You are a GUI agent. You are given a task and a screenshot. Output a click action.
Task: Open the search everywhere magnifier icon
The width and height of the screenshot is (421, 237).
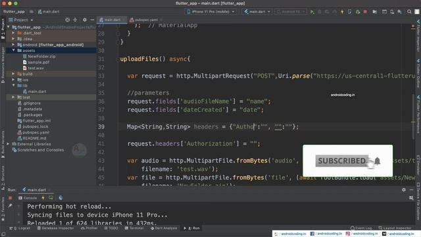pyautogui.click(x=409, y=12)
